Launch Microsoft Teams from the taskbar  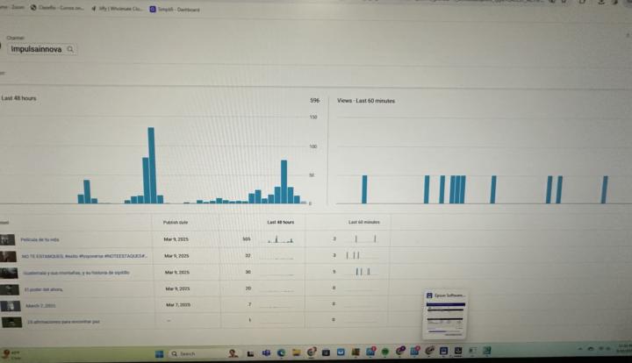[266, 353]
